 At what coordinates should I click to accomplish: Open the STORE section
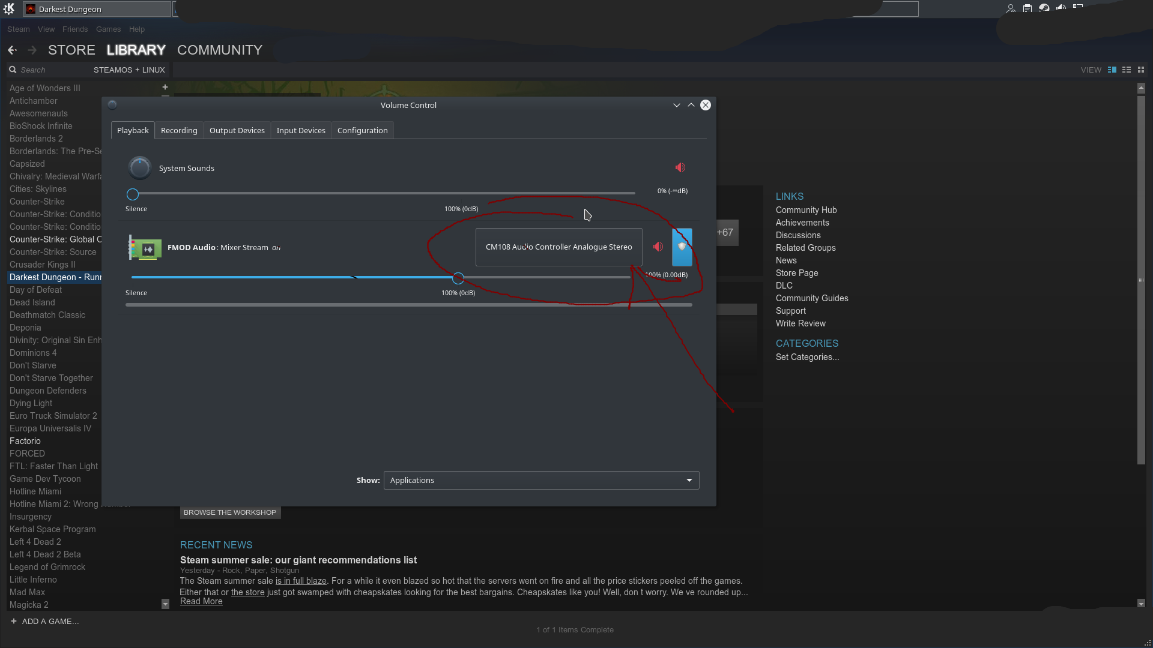[71, 50]
